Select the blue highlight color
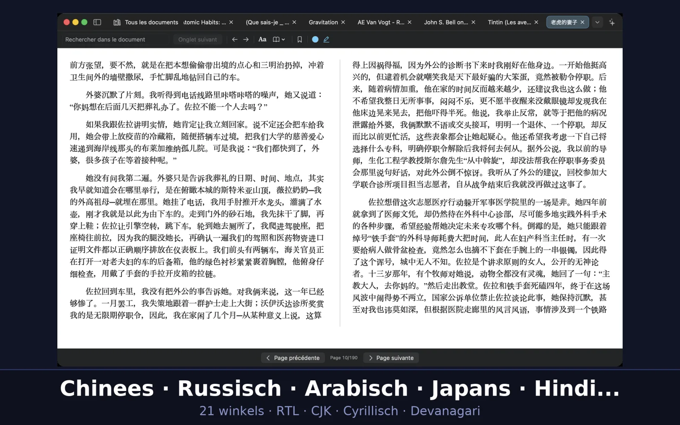The image size is (680, 425). pos(315,39)
